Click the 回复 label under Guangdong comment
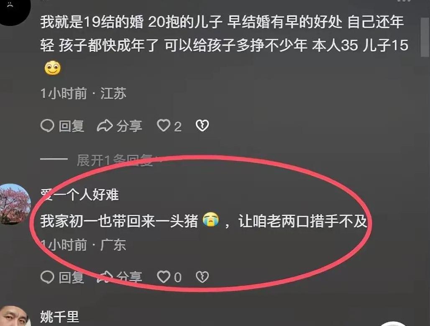430x326 pixels. click(x=71, y=277)
